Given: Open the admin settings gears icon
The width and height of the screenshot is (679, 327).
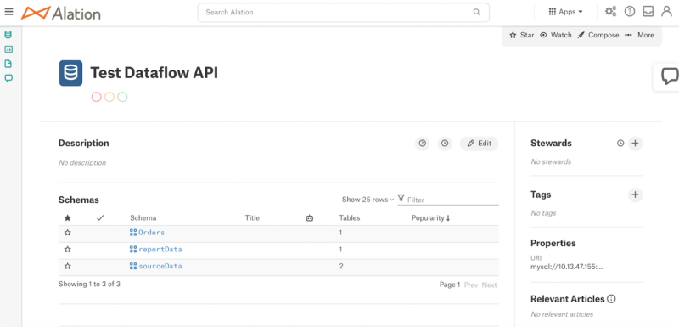Looking at the screenshot, I should coord(610,12).
